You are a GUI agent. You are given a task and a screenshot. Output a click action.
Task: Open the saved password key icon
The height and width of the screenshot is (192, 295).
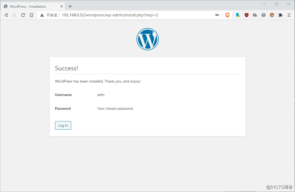click(217, 15)
